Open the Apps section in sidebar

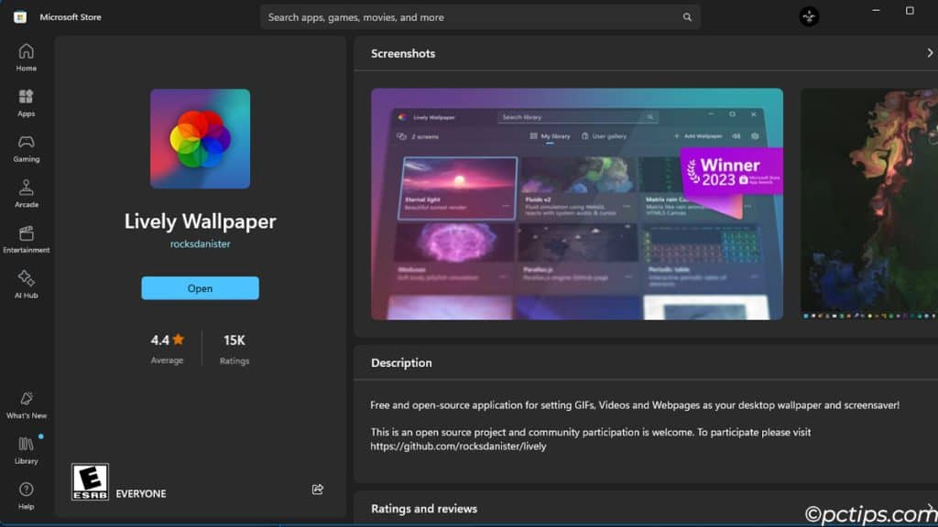click(x=26, y=103)
